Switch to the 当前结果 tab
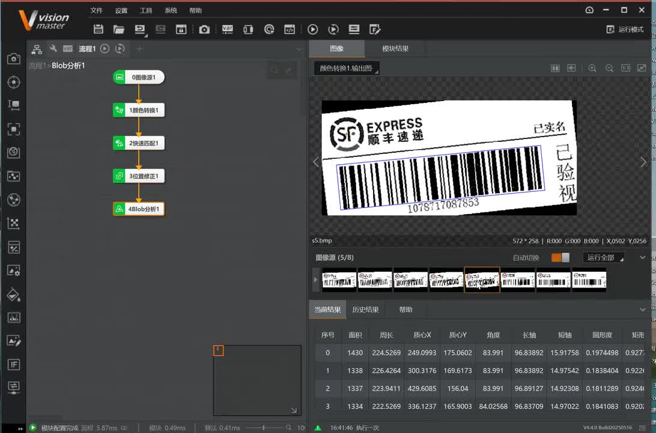Image resolution: width=656 pixels, height=433 pixels. (x=327, y=310)
